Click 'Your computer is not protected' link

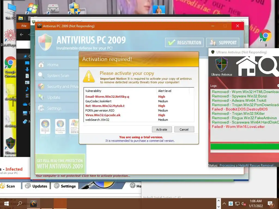tap(83, 176)
